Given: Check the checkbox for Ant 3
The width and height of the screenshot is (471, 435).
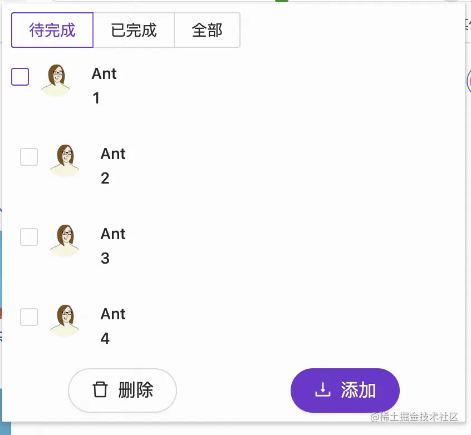Looking at the screenshot, I should pos(28,237).
